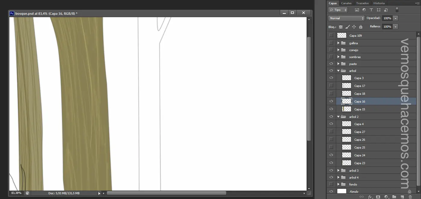Select the Capa 15 layer
The width and height of the screenshot is (421, 199).
click(372, 109)
